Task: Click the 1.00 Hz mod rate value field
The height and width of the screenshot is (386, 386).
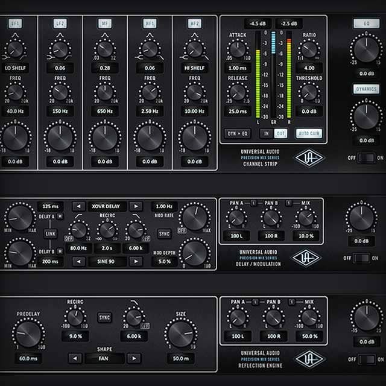Action: [x=164, y=206]
